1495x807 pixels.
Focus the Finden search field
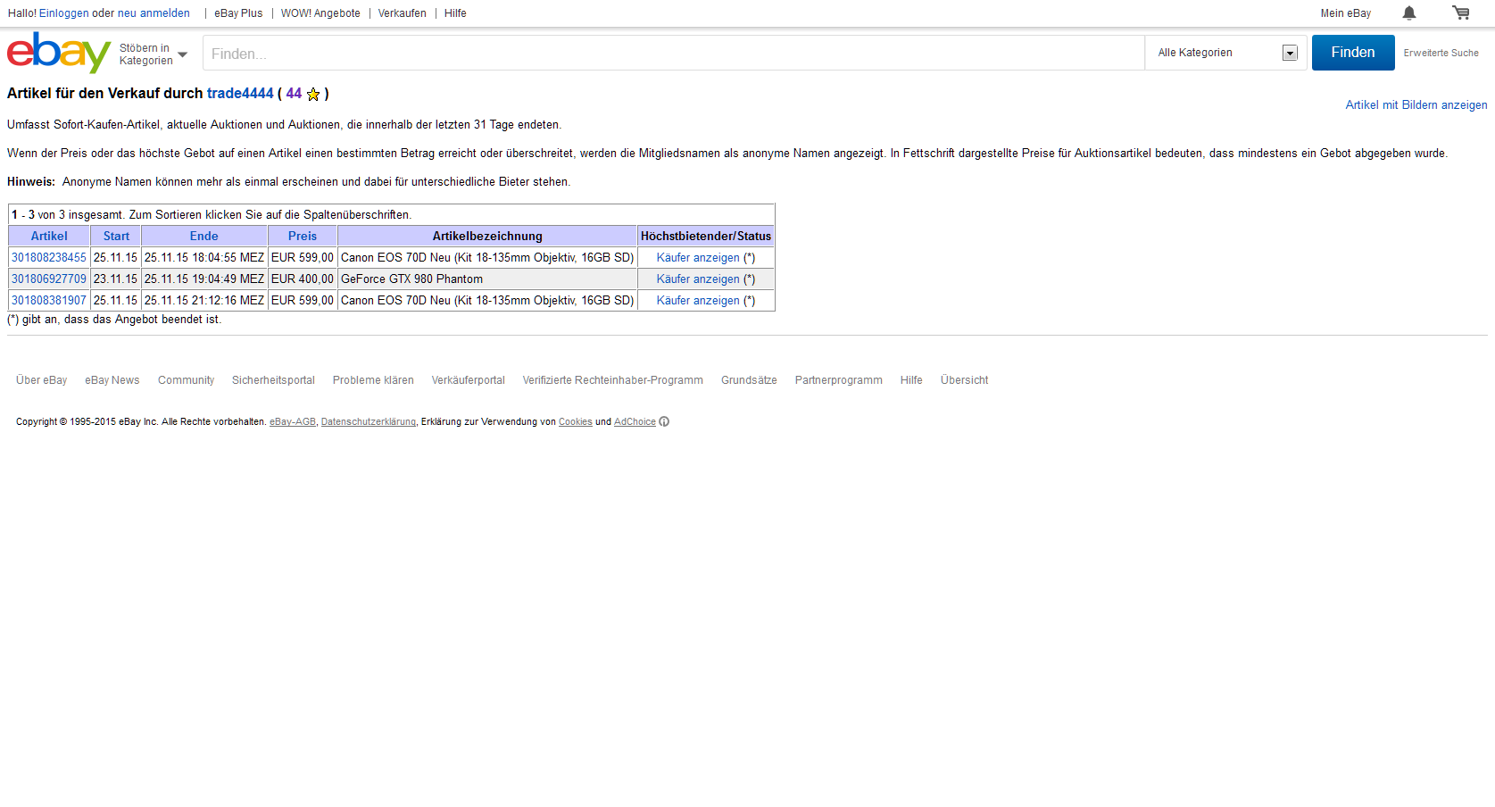[674, 54]
